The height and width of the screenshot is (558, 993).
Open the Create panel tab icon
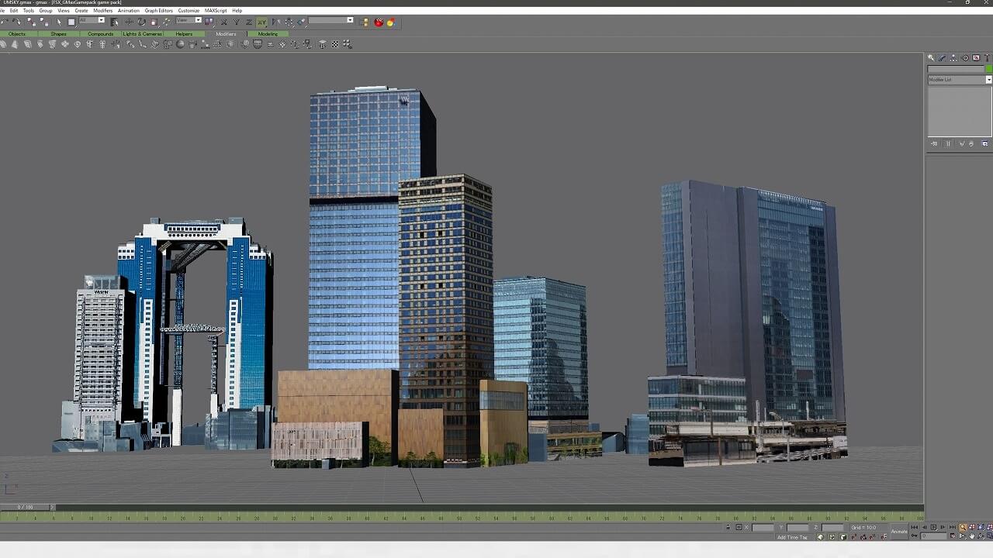click(x=931, y=58)
